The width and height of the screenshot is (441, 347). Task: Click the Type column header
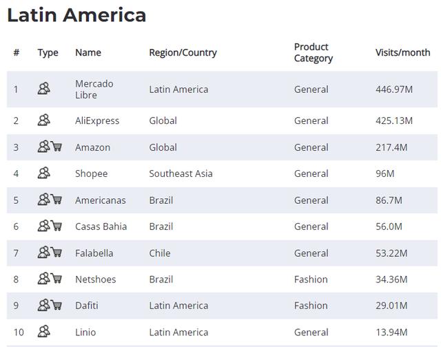48,52
